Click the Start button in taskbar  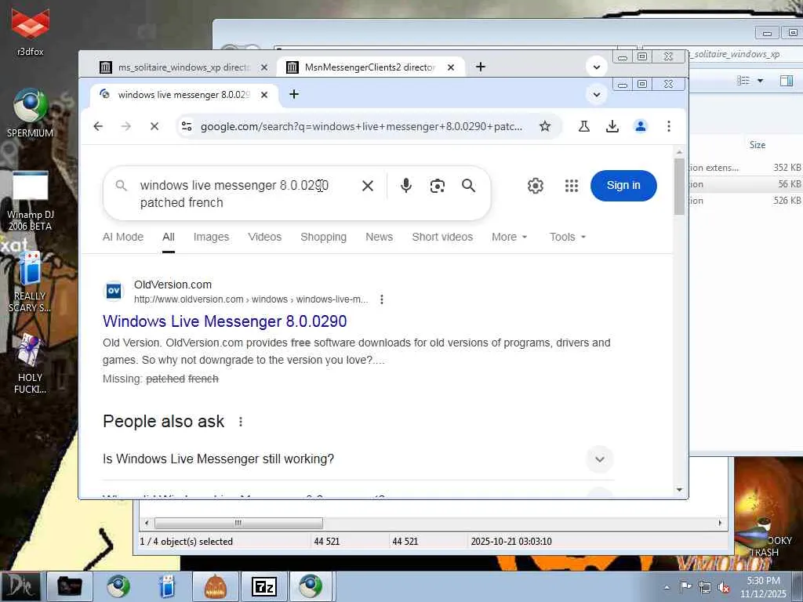[20, 586]
